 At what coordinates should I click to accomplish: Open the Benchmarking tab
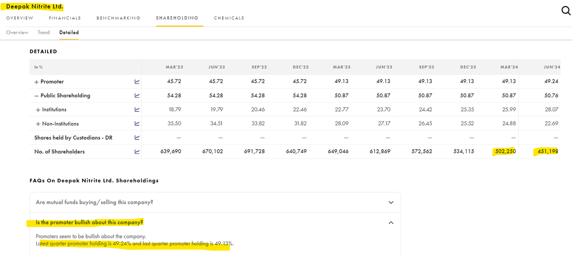point(118,18)
